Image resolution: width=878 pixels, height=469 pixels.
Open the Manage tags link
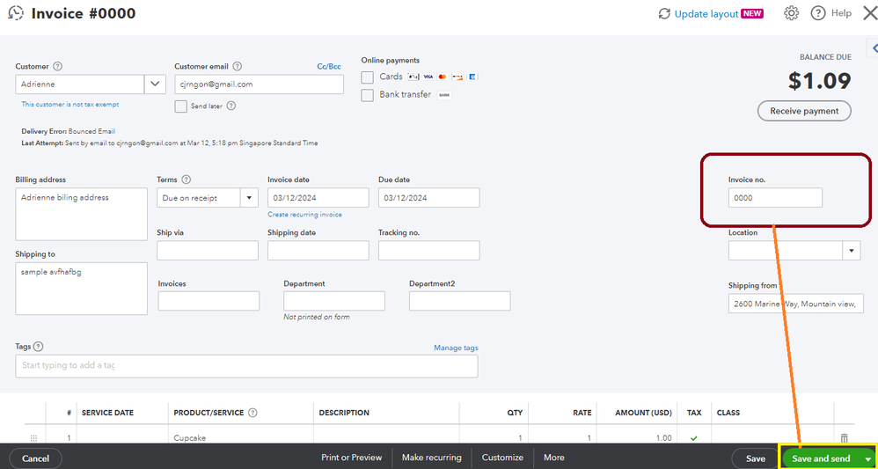456,348
